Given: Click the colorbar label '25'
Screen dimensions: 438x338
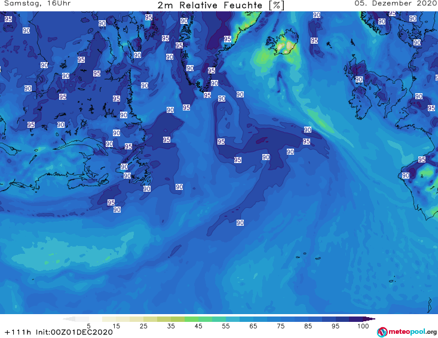Looking at the screenshot, I should 143,326.
